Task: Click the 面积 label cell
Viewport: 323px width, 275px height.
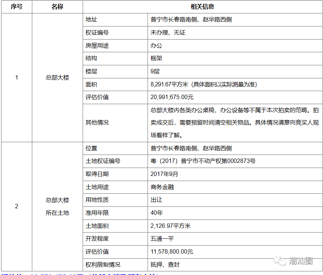Action: tap(115, 85)
